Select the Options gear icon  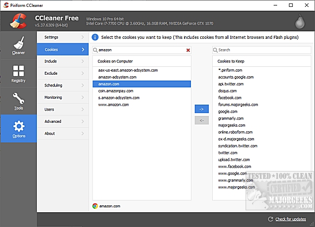coord(18,126)
